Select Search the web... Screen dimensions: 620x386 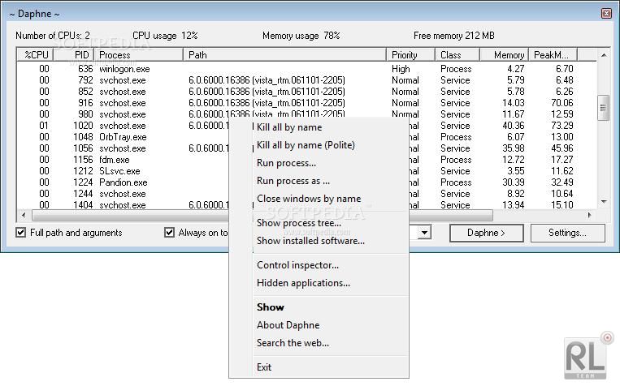click(293, 342)
